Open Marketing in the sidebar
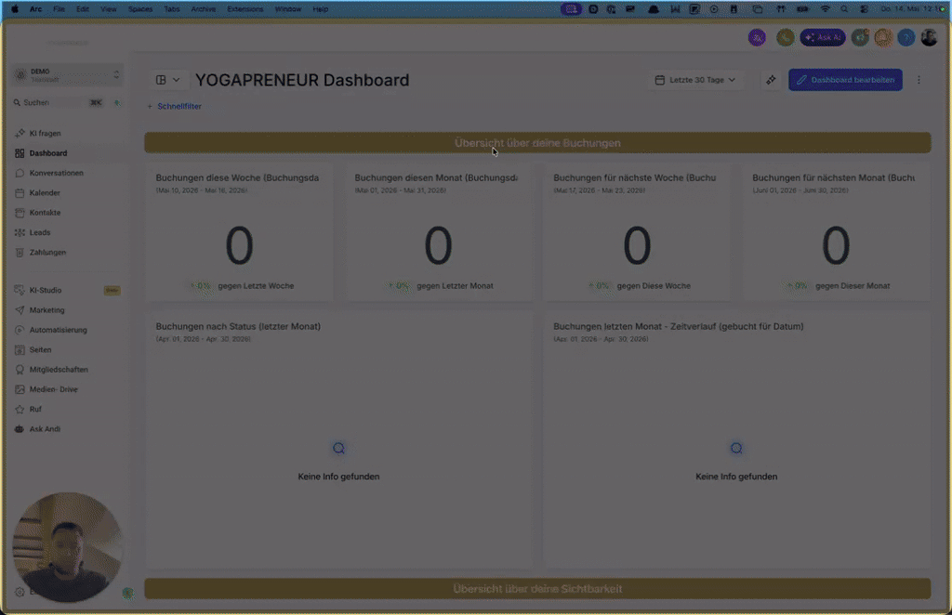The height and width of the screenshot is (615, 952). pos(46,310)
